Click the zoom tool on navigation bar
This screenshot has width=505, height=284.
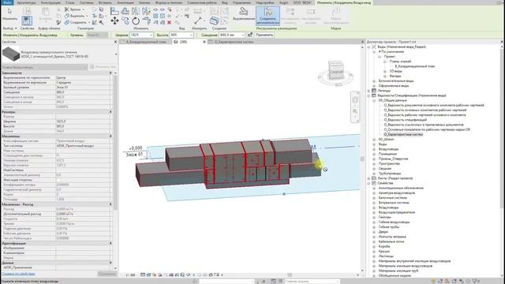tap(355, 112)
